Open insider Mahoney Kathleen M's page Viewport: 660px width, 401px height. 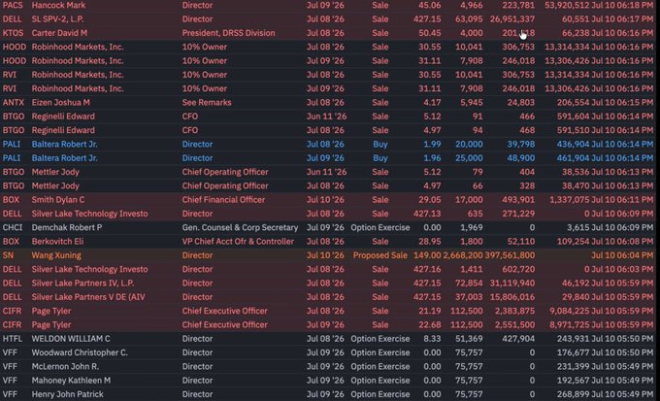tap(71, 381)
